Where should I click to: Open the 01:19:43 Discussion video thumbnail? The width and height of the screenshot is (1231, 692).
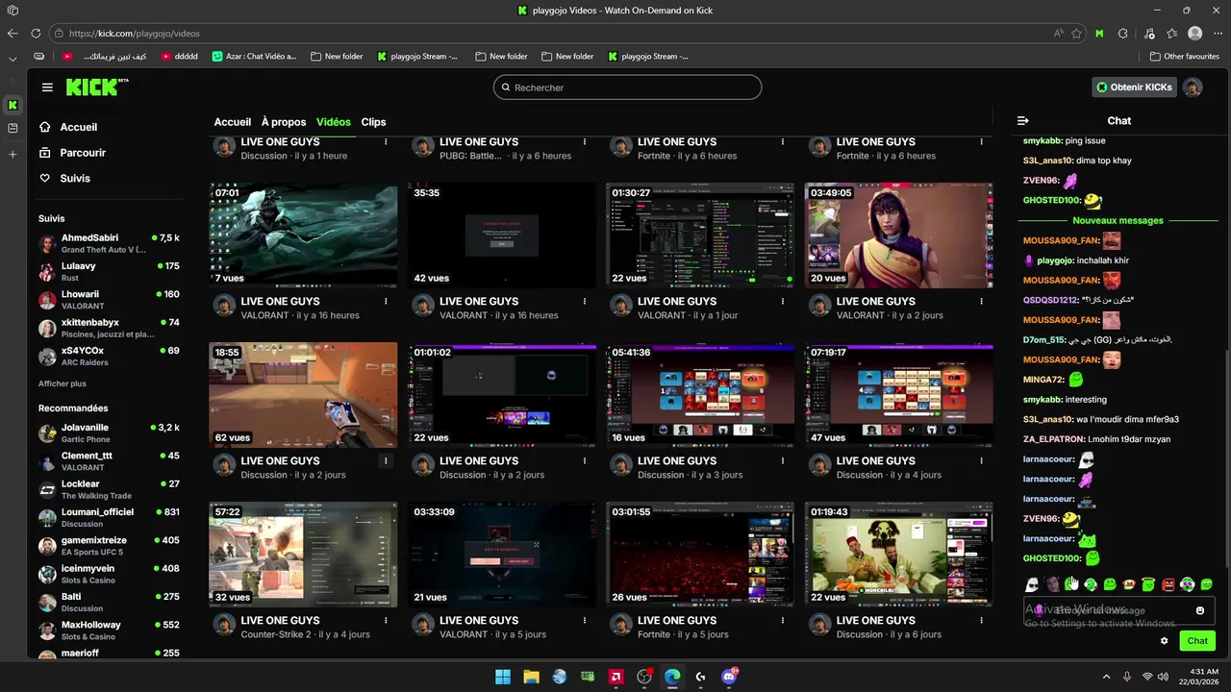(x=898, y=555)
